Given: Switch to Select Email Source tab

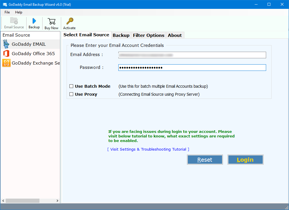Looking at the screenshot, I should [x=86, y=35].
